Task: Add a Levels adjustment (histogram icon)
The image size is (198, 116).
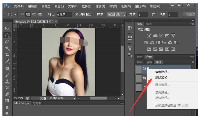Action: coord(155,36)
